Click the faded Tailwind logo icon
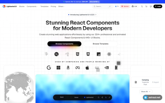Screen dimensions: 165x103 (119, 54)
